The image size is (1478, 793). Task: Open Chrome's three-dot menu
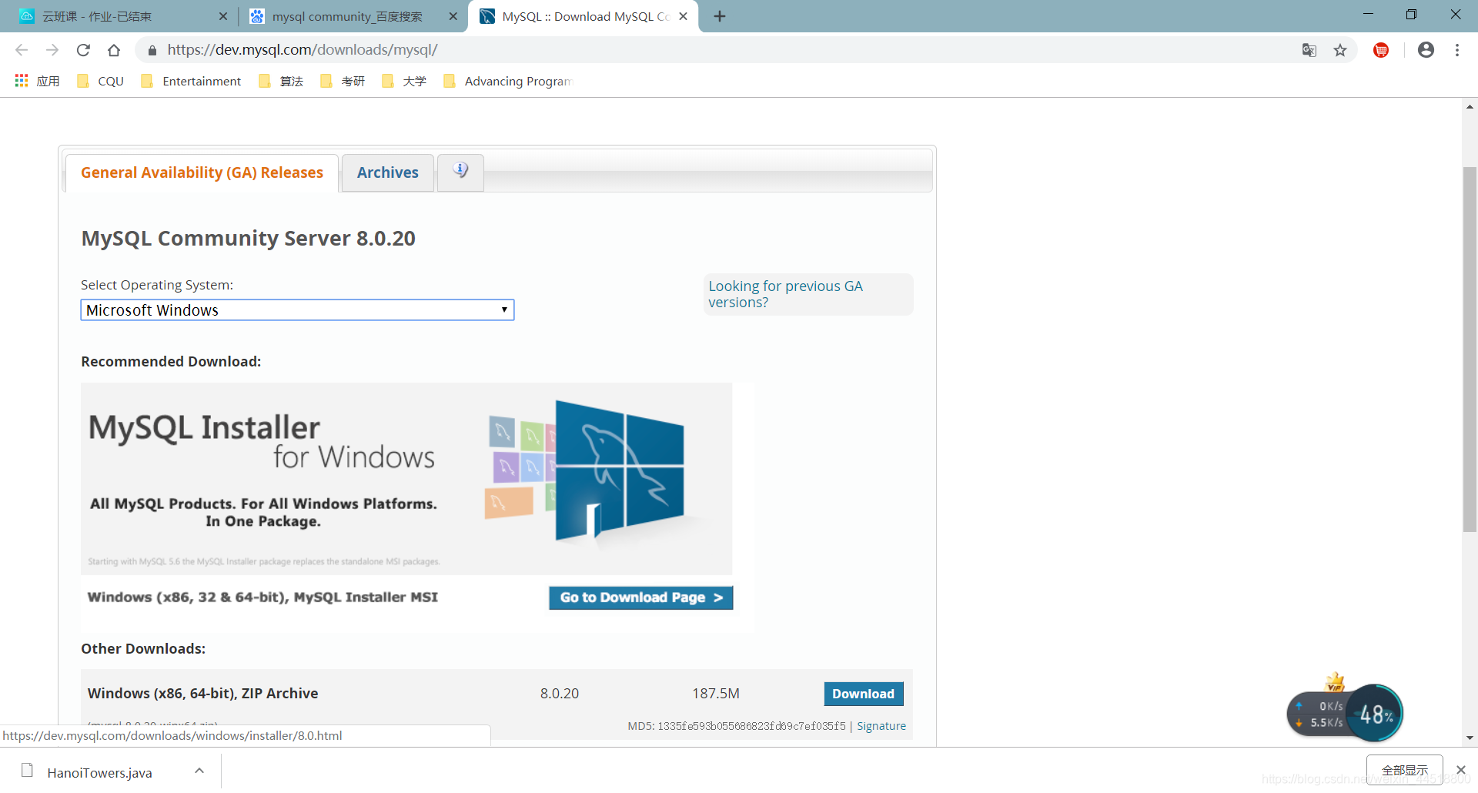click(1457, 50)
